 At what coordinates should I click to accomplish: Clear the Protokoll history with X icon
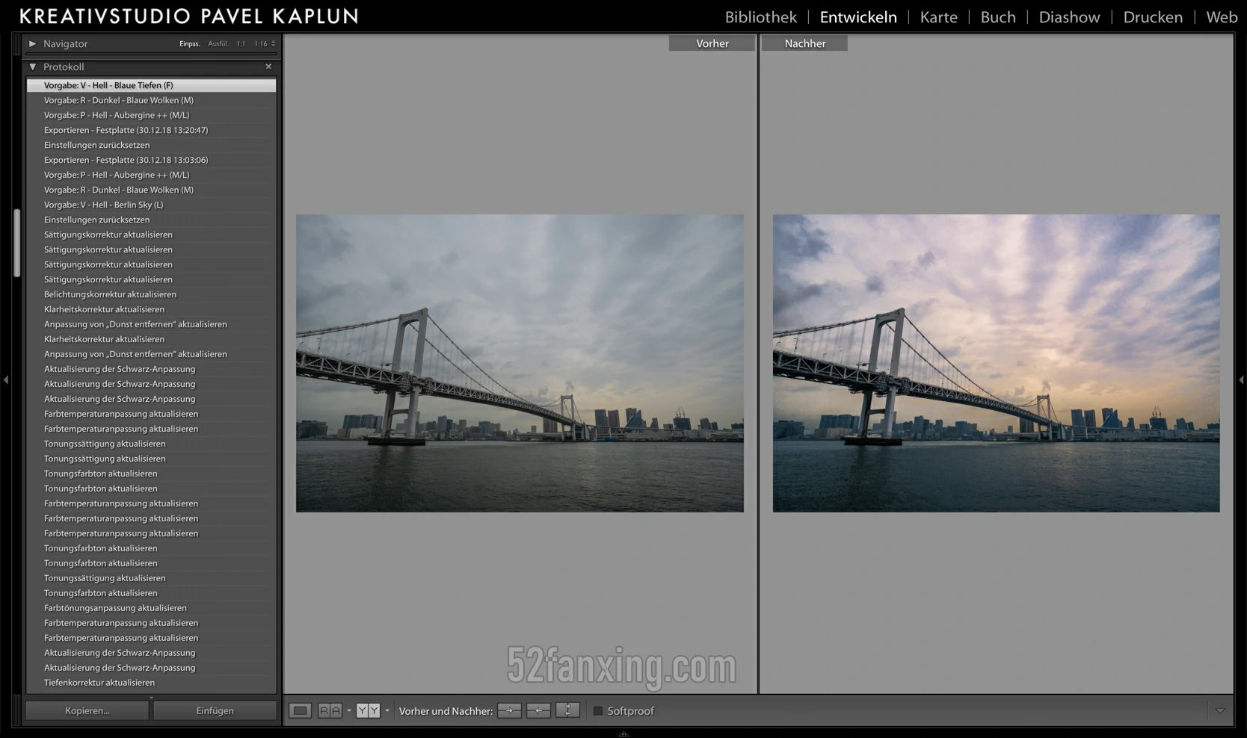point(268,66)
